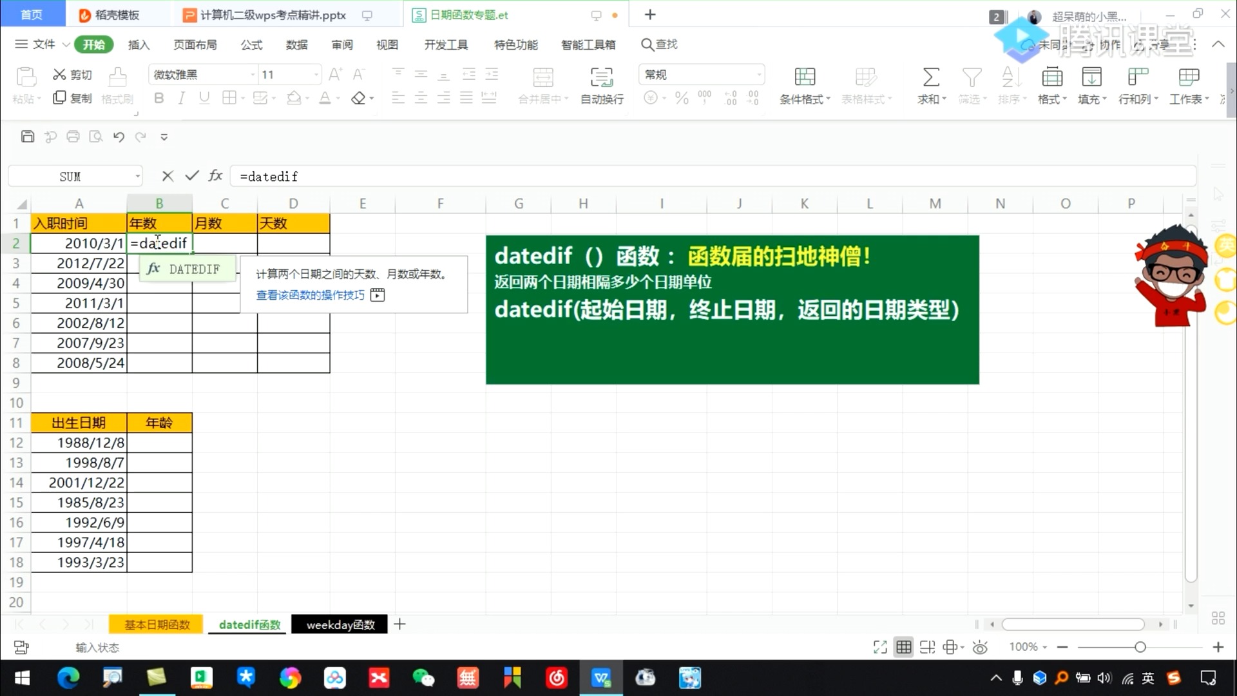Click the conditional formatting (条件格式) icon
The image size is (1237, 696).
coord(805,77)
